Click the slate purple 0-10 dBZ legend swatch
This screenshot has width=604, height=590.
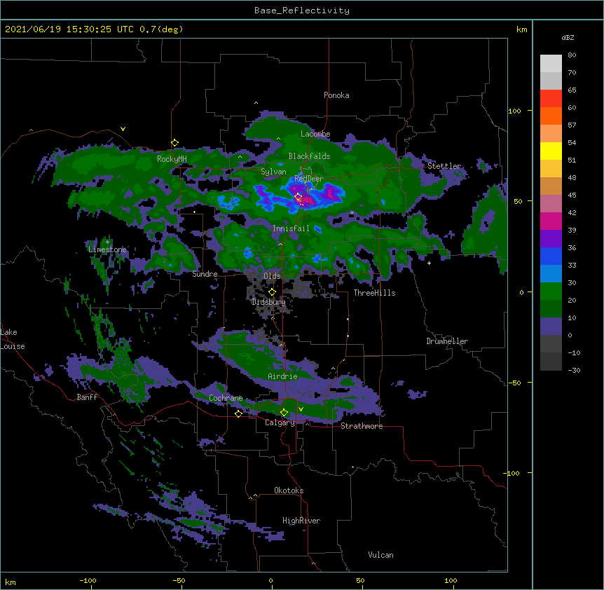(551, 327)
